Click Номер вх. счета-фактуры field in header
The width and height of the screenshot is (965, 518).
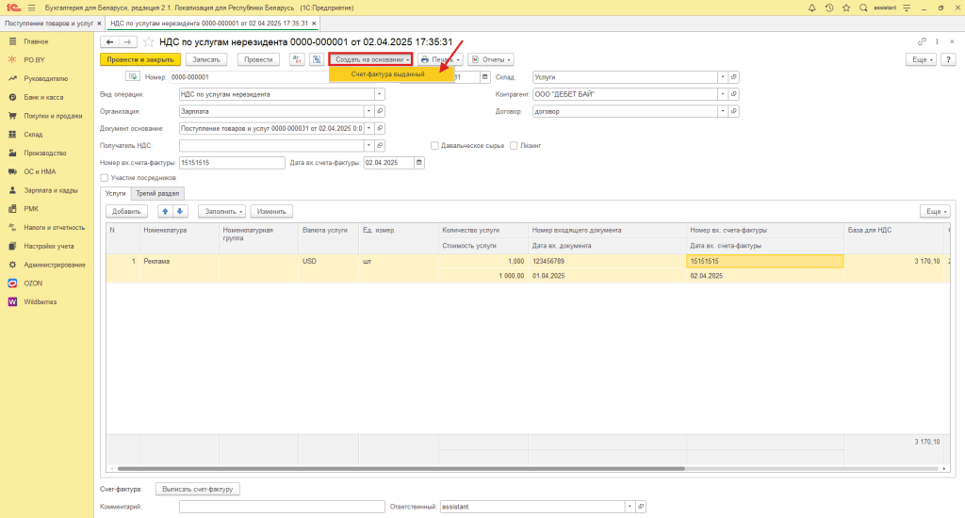coord(232,162)
